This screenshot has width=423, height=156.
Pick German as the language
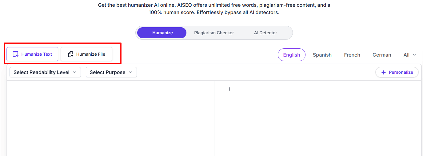pos(382,55)
